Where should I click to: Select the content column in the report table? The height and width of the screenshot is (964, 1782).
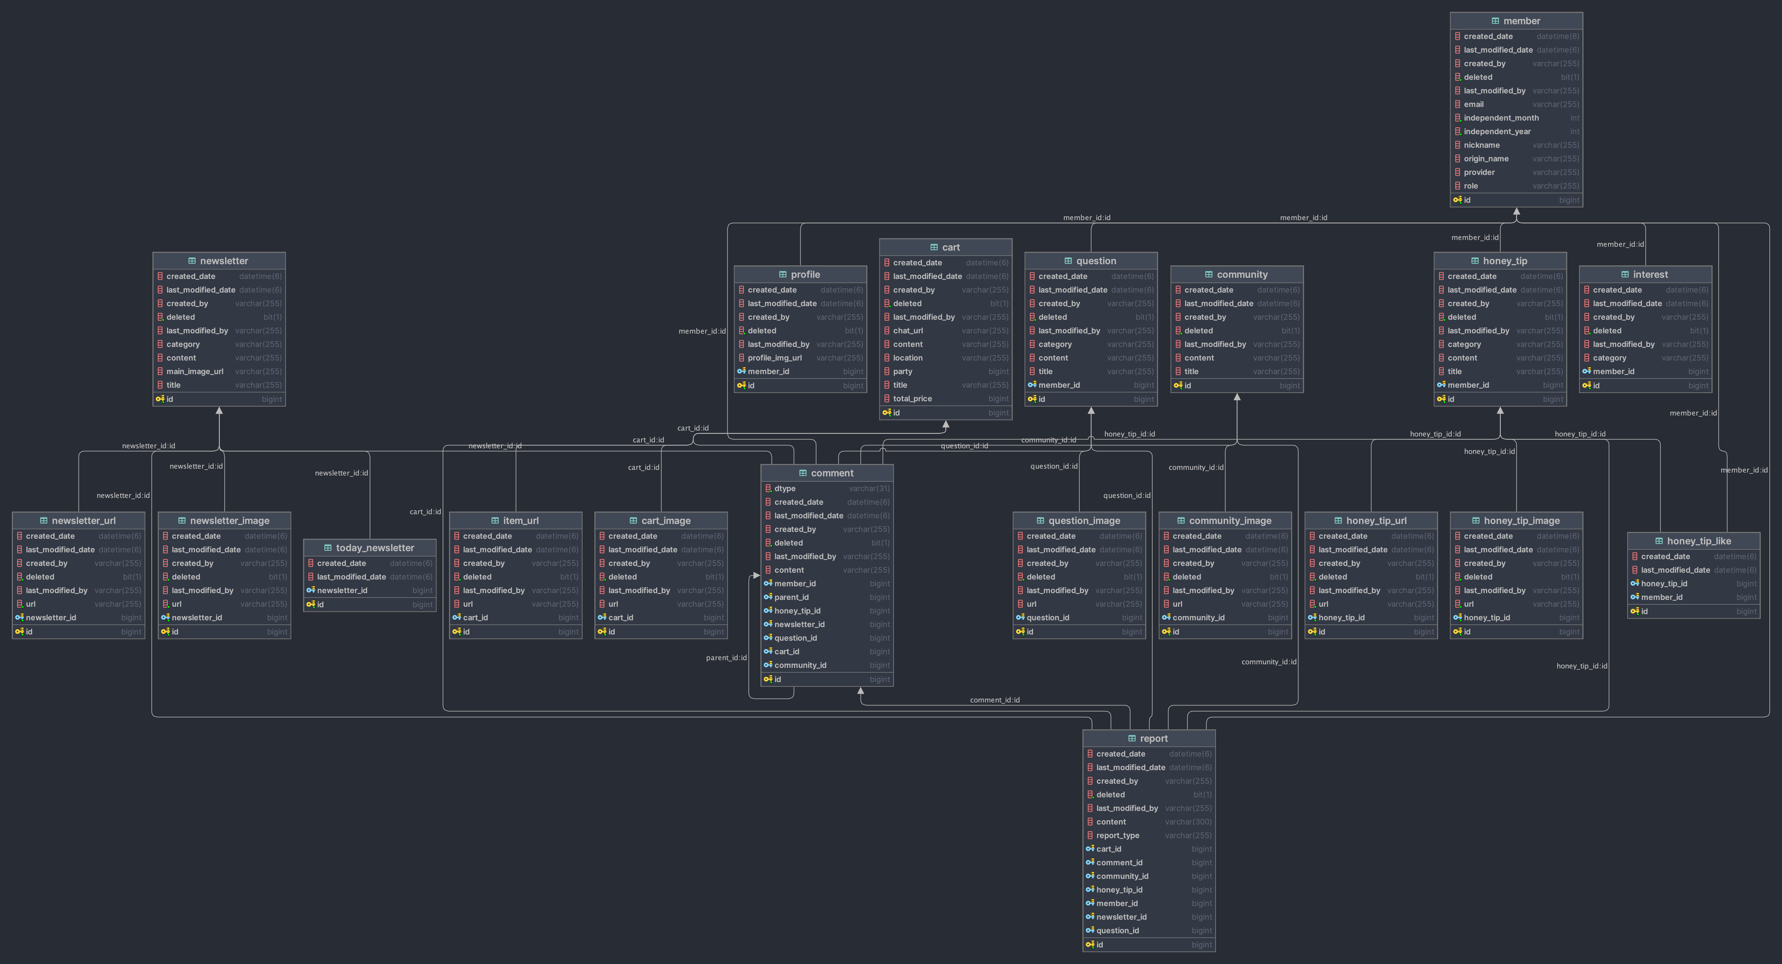[1149, 822]
